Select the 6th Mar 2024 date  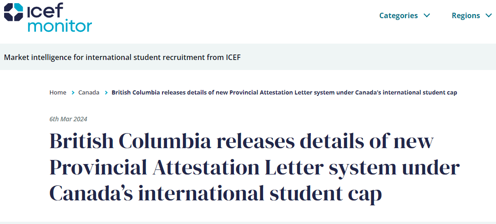(68, 119)
